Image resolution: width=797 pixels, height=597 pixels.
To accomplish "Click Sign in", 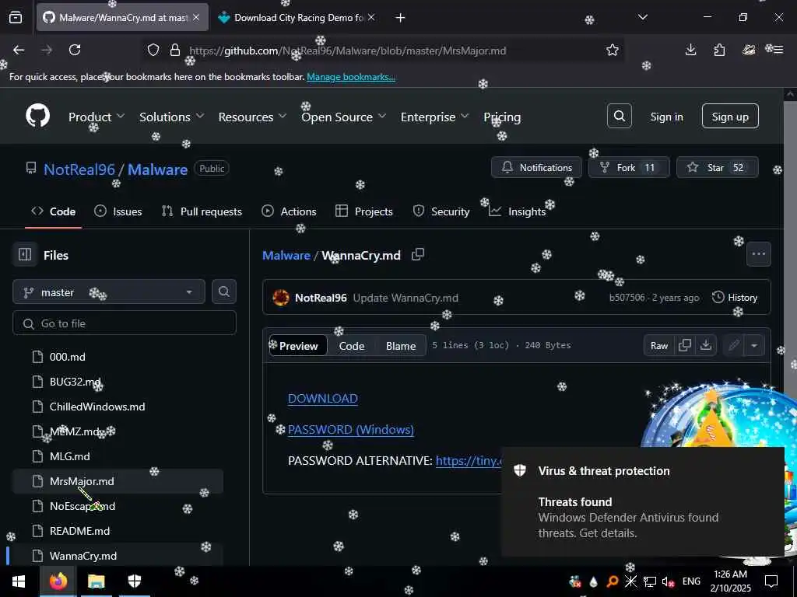I will tap(666, 117).
